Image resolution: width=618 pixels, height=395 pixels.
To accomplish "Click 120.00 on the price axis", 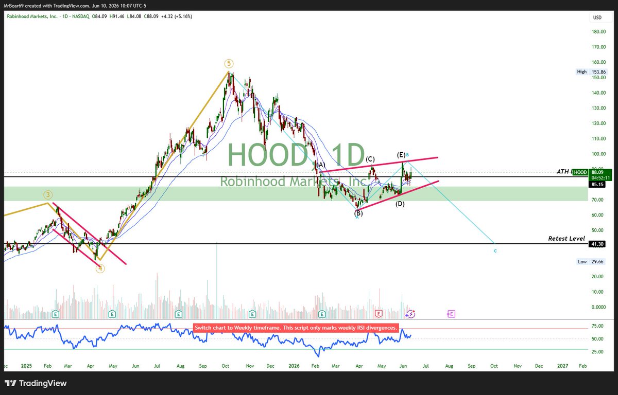I will pos(597,123).
